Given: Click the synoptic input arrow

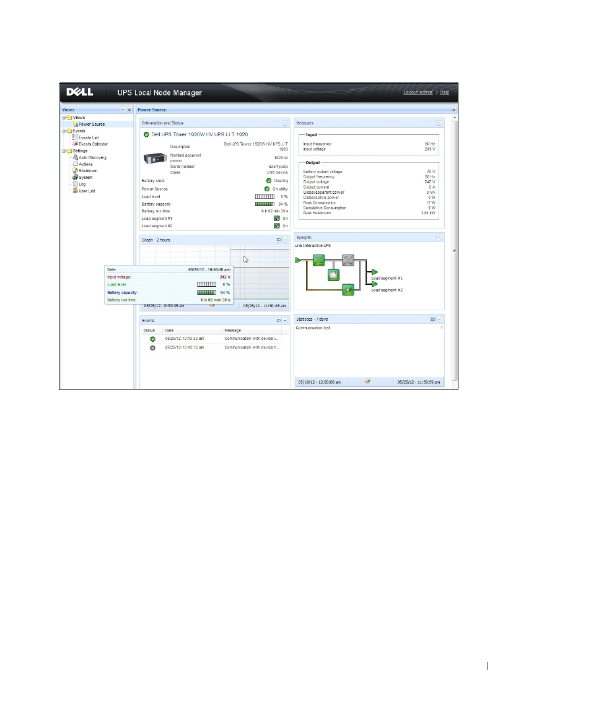Looking at the screenshot, I should (298, 260).
